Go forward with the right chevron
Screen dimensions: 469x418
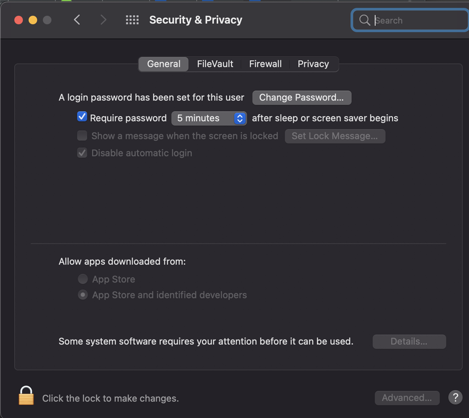103,20
